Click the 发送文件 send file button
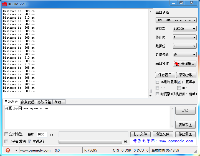Image resolution: width=200 pixels, height=156 pixels. (163, 134)
